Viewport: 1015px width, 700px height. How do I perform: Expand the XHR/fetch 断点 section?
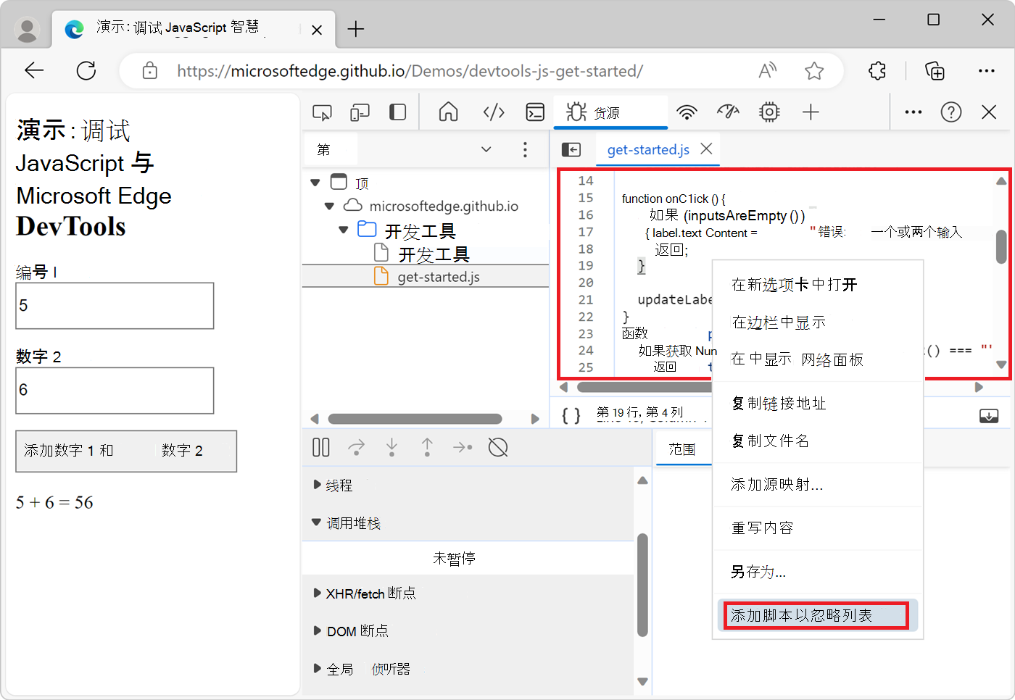pos(317,593)
